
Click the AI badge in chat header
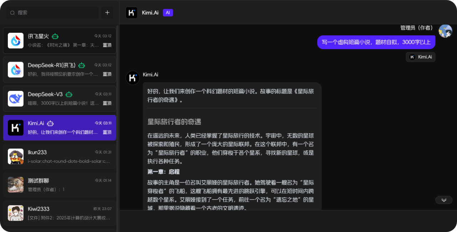(168, 12)
